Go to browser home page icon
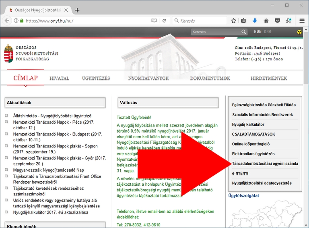 (x=266, y=21)
